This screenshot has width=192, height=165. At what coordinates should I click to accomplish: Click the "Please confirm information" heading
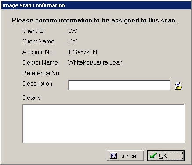coord(94,20)
